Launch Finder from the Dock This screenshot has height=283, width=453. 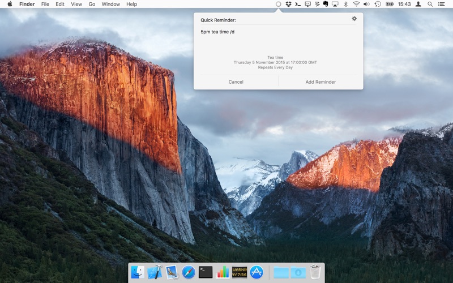[138, 272]
